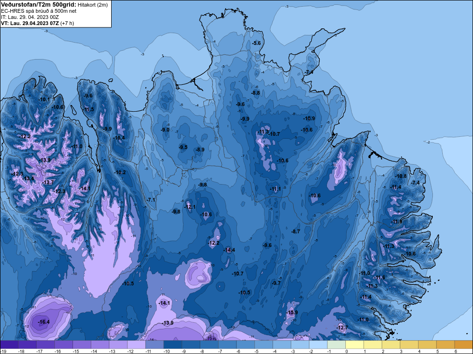The width and height of the screenshot is (473, 354).
Task: Click the map title "Veðurstofan/T2m 500grid:"
Action: point(39,5)
